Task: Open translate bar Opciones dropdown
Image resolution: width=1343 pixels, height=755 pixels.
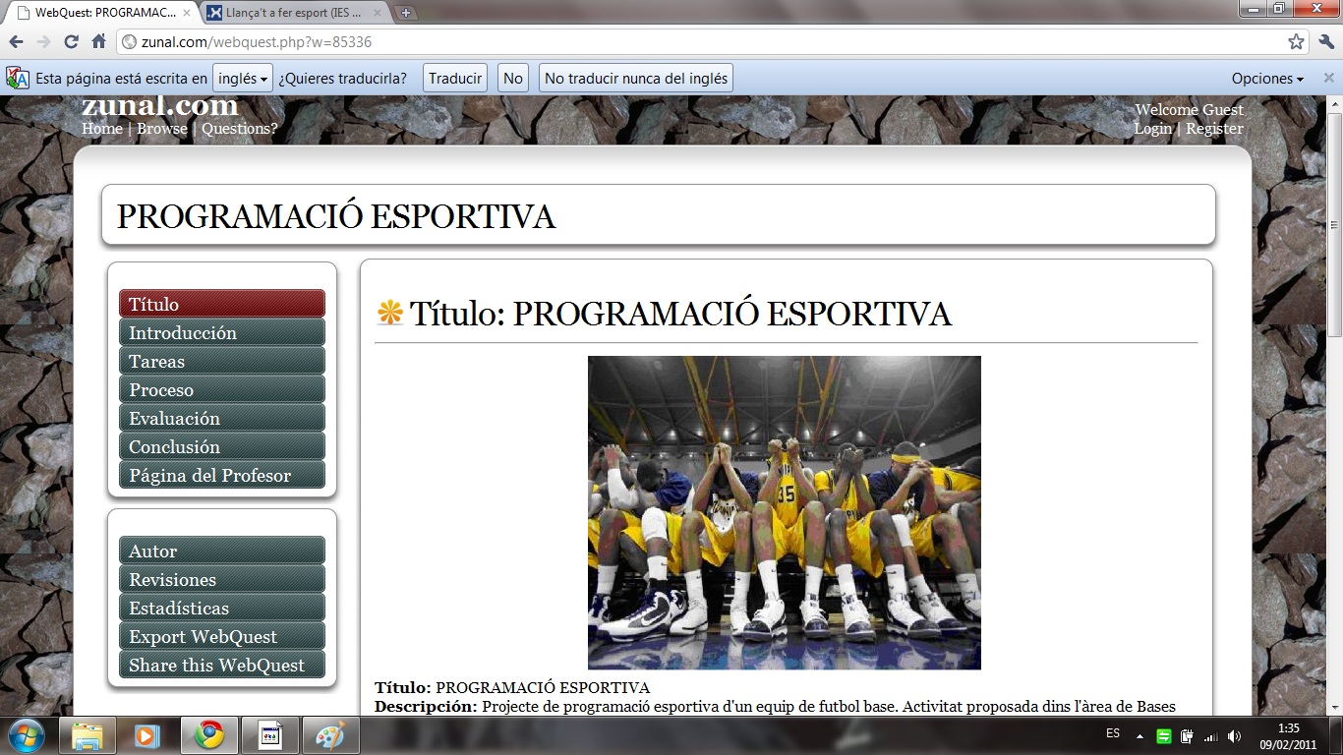Action: [x=1267, y=79]
